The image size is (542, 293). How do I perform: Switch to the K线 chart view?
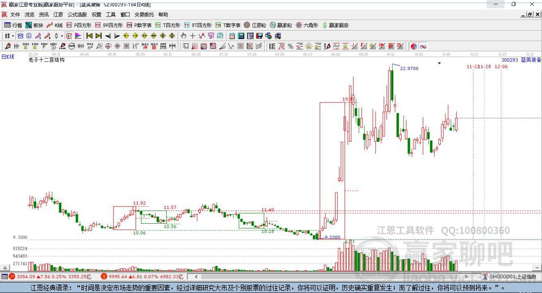coord(55,25)
